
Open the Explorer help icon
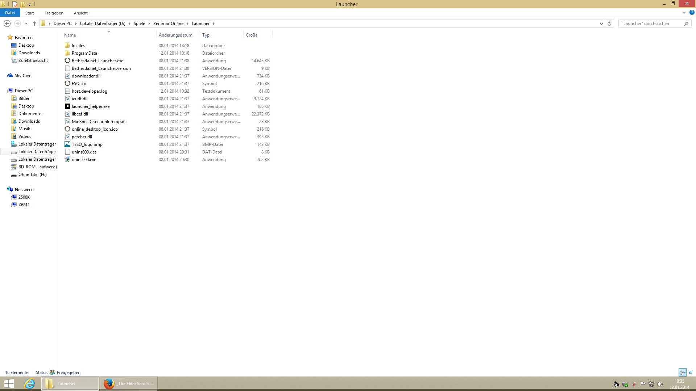pos(692,13)
